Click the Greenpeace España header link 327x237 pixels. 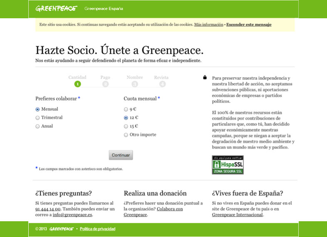104,9
